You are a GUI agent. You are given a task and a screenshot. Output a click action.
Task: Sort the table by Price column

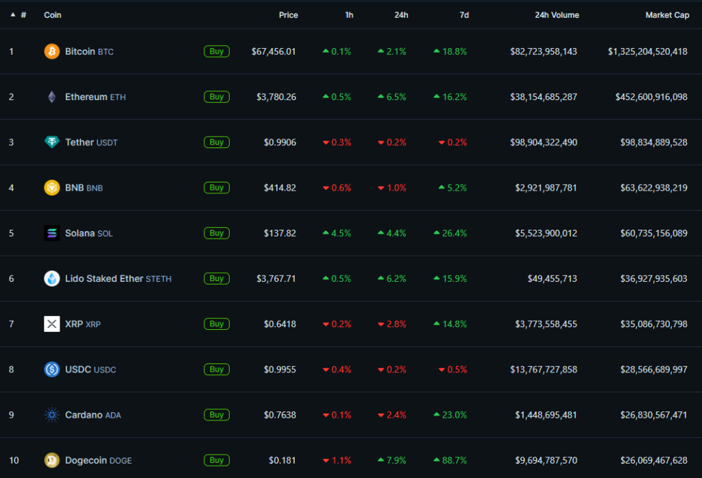pos(288,14)
